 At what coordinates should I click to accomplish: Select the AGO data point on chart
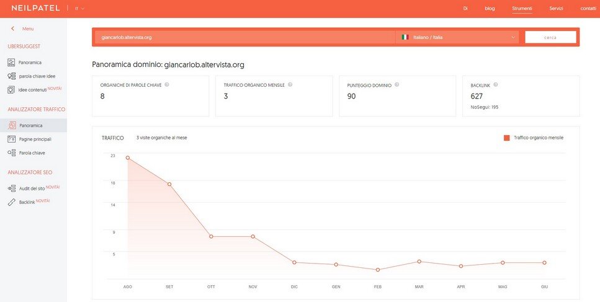[x=128, y=158]
